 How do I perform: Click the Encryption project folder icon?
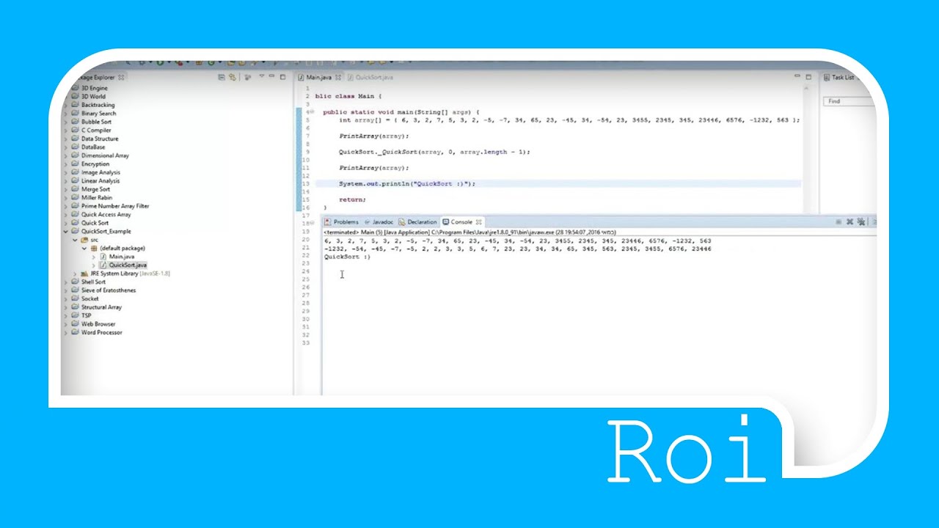point(75,164)
